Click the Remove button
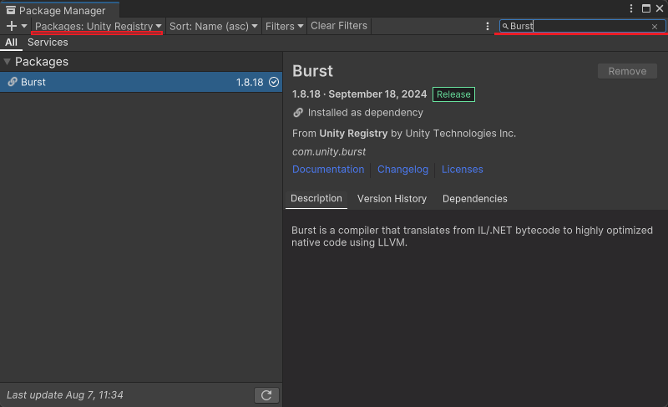Screen dimensions: 668x407 point(627,71)
